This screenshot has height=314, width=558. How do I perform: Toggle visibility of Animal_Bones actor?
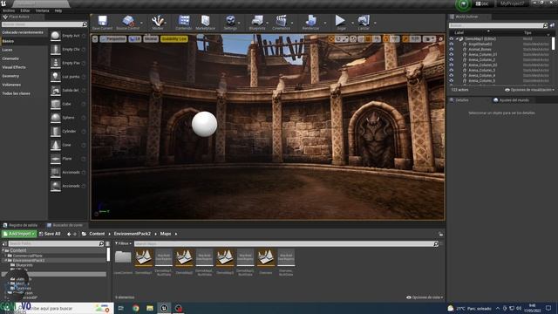(x=452, y=49)
